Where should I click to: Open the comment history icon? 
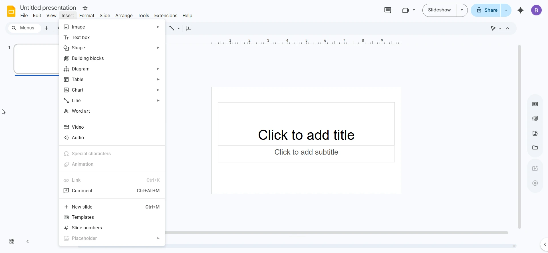click(x=388, y=10)
